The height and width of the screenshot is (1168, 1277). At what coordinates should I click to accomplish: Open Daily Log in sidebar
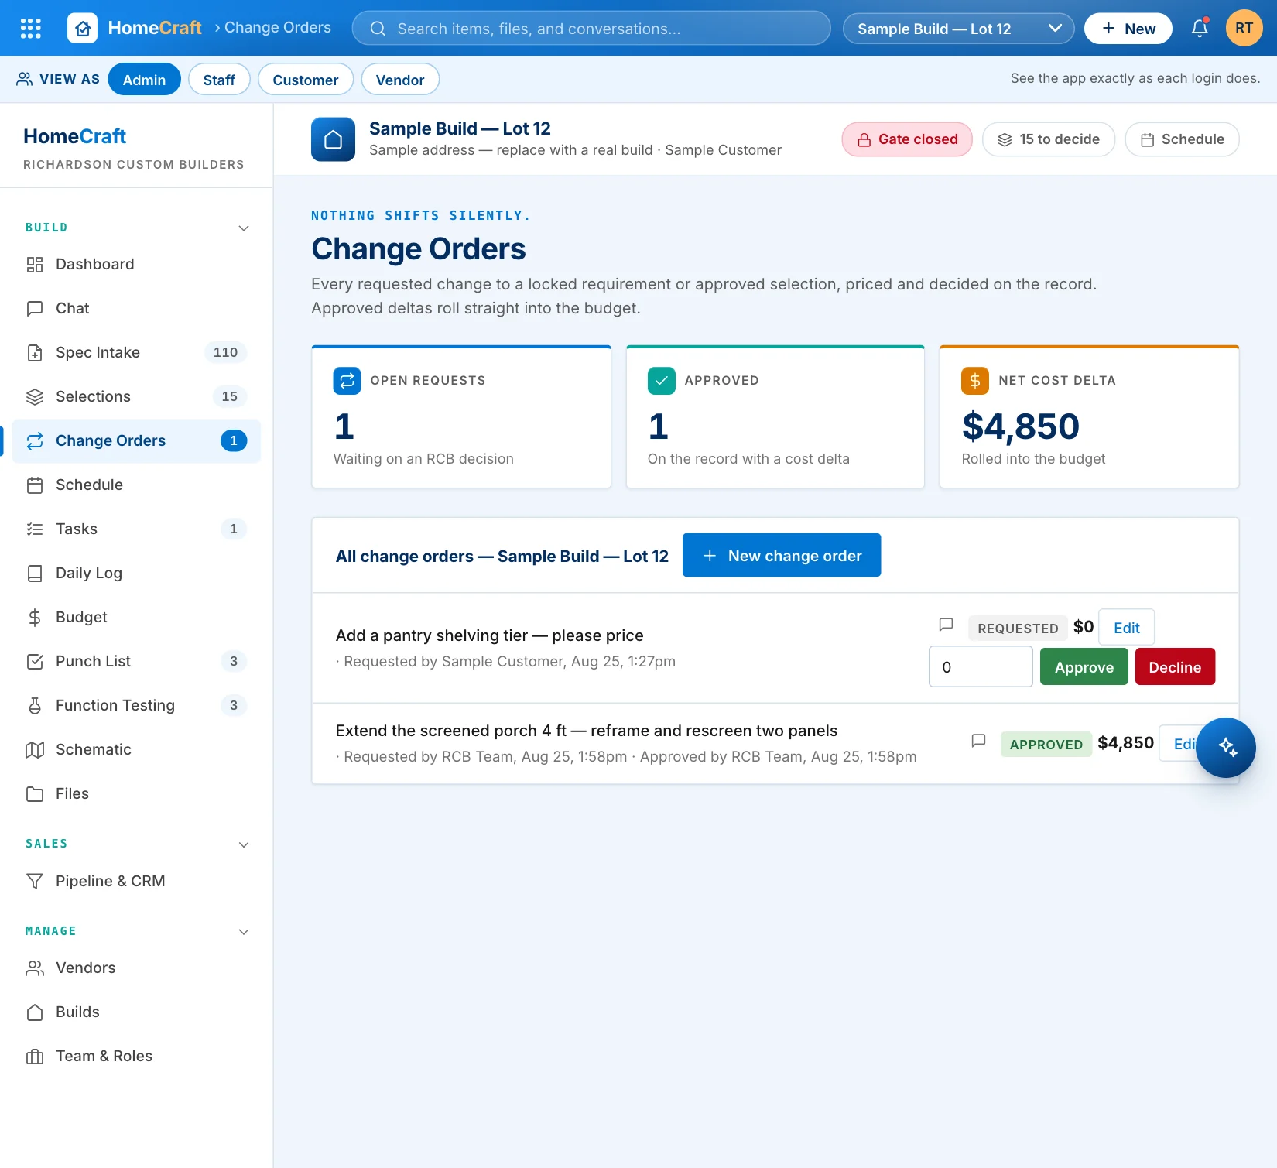click(136, 574)
